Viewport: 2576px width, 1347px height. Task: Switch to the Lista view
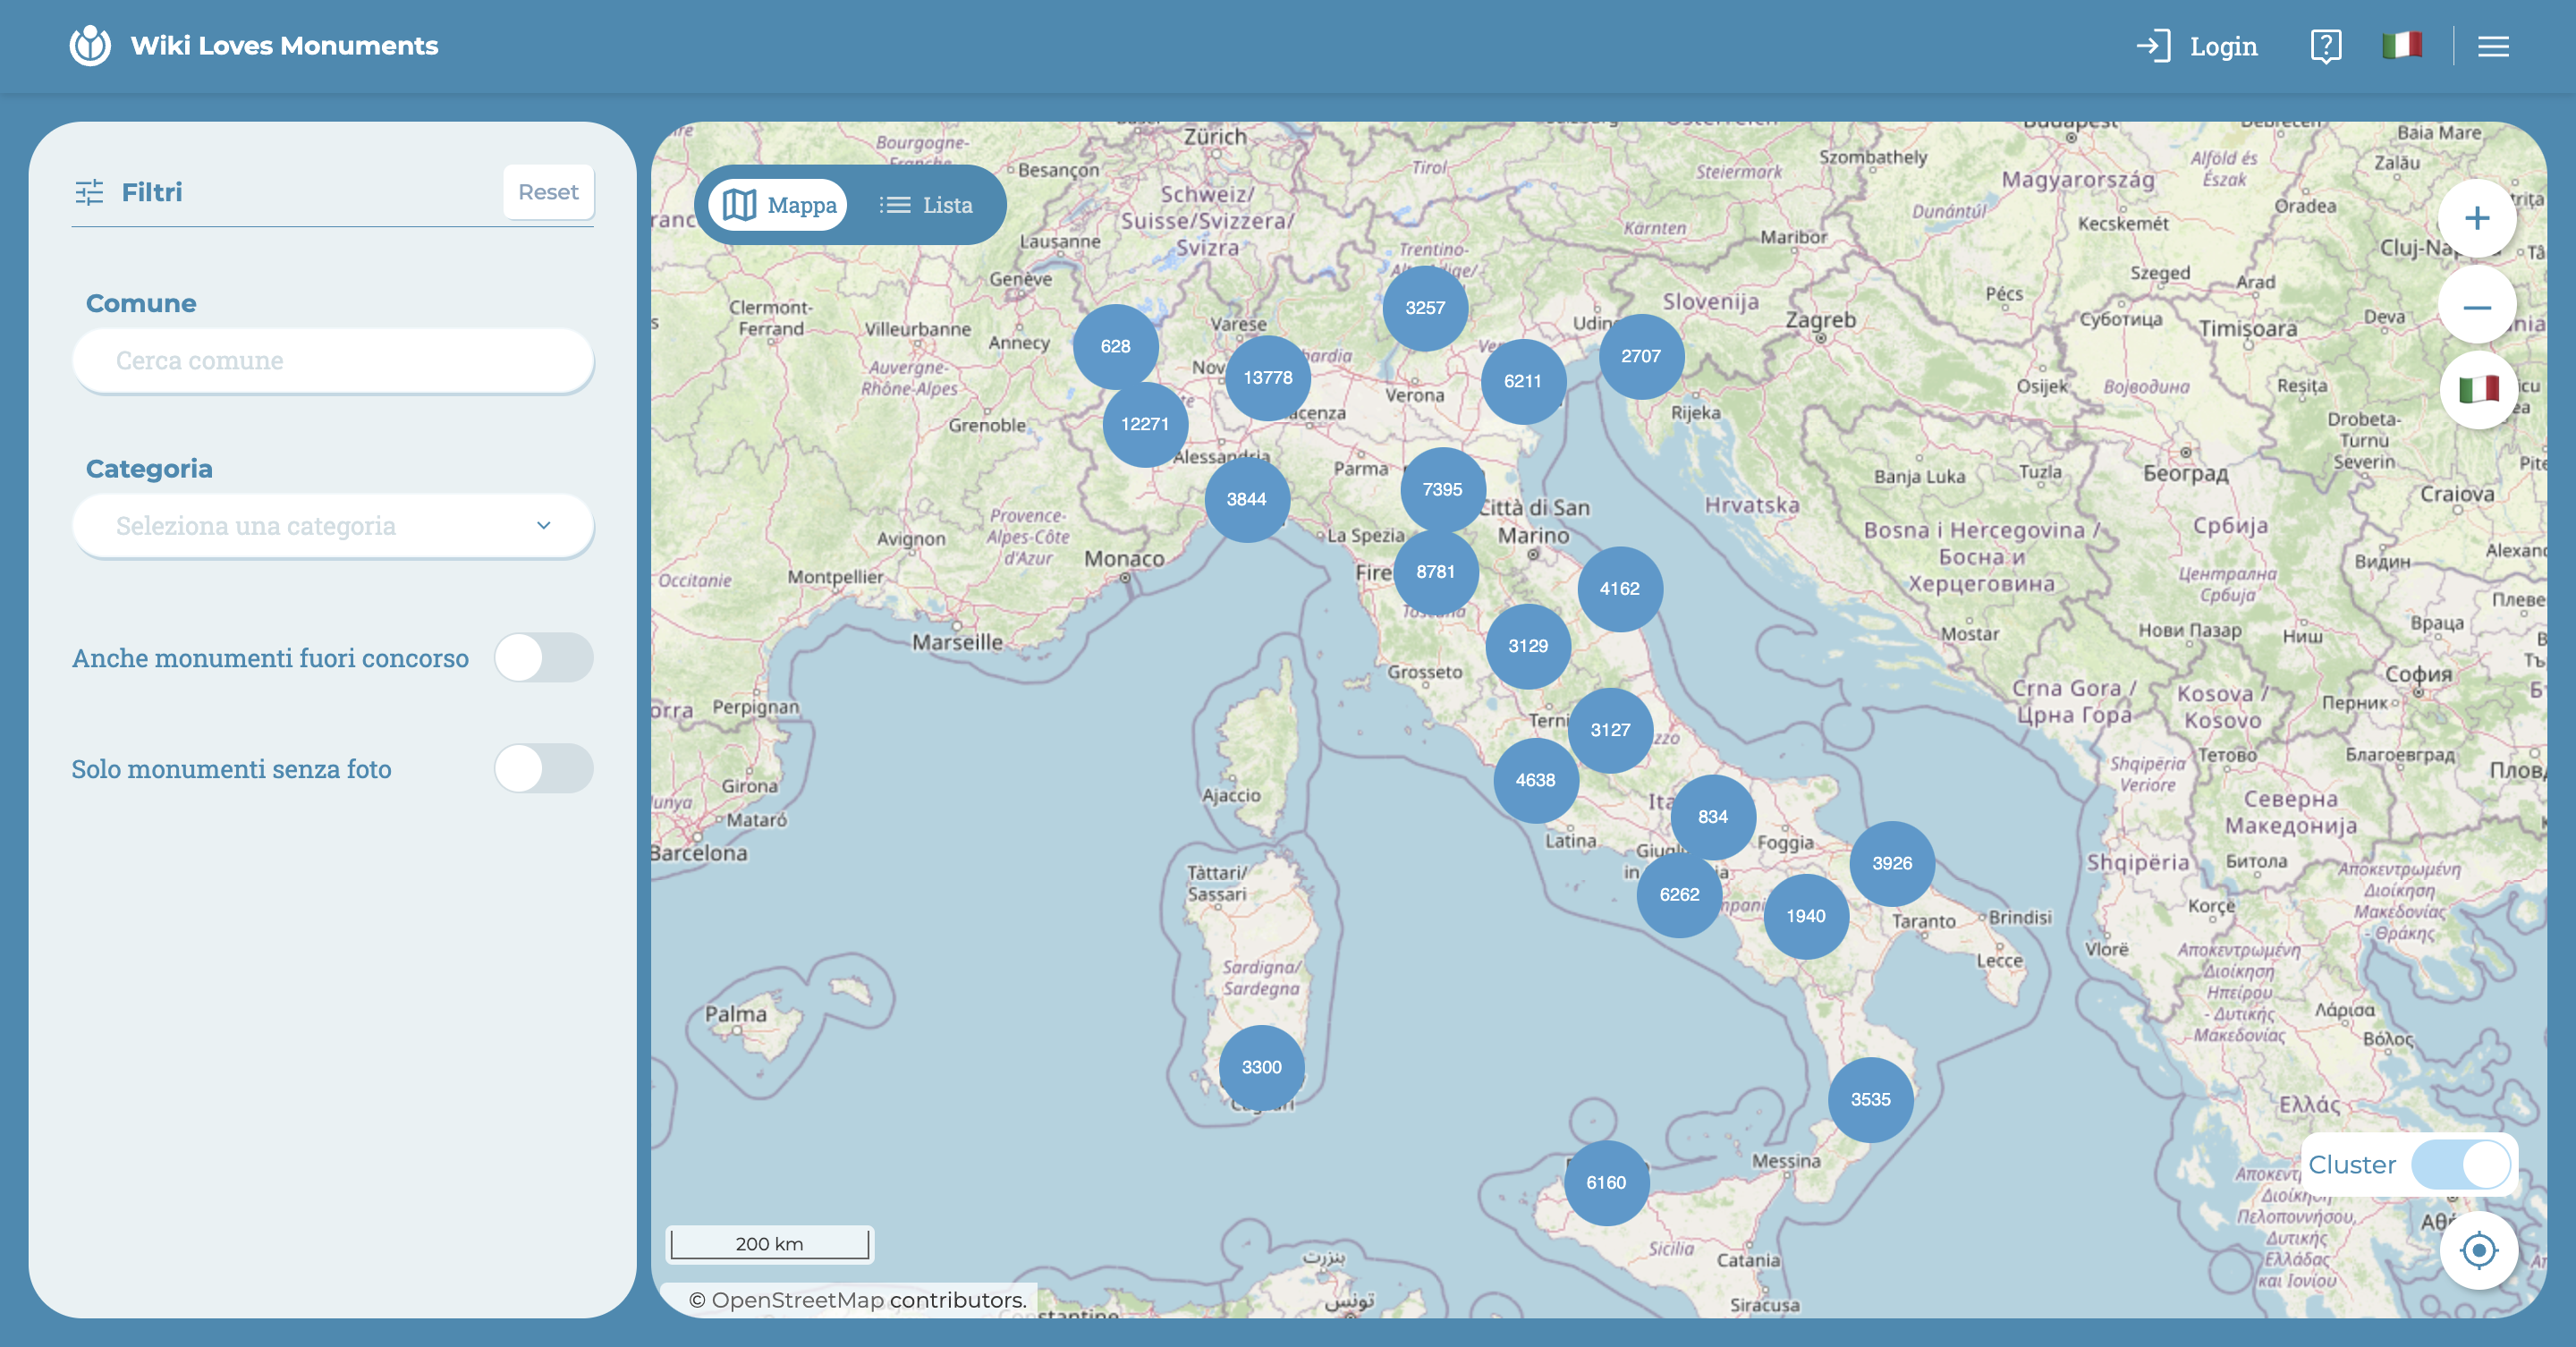pos(925,204)
